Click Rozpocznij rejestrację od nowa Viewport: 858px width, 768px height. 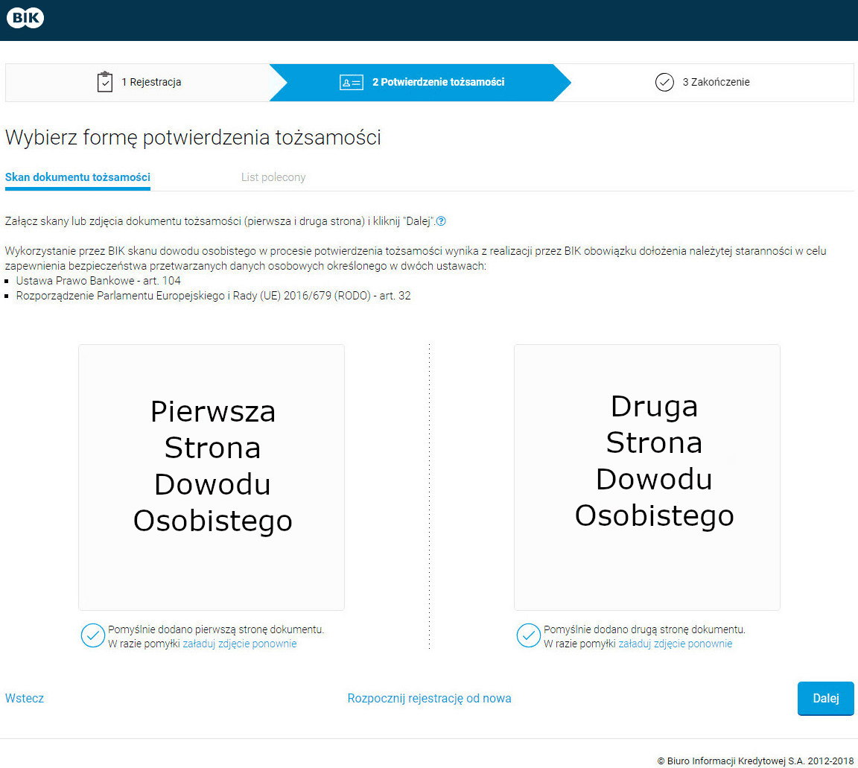coord(429,699)
